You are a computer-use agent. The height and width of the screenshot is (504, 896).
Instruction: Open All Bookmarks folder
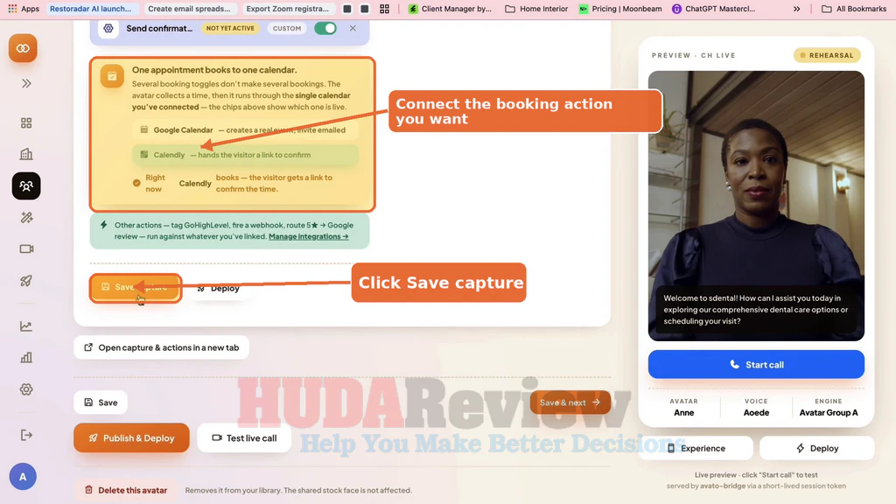pyautogui.click(x=854, y=9)
